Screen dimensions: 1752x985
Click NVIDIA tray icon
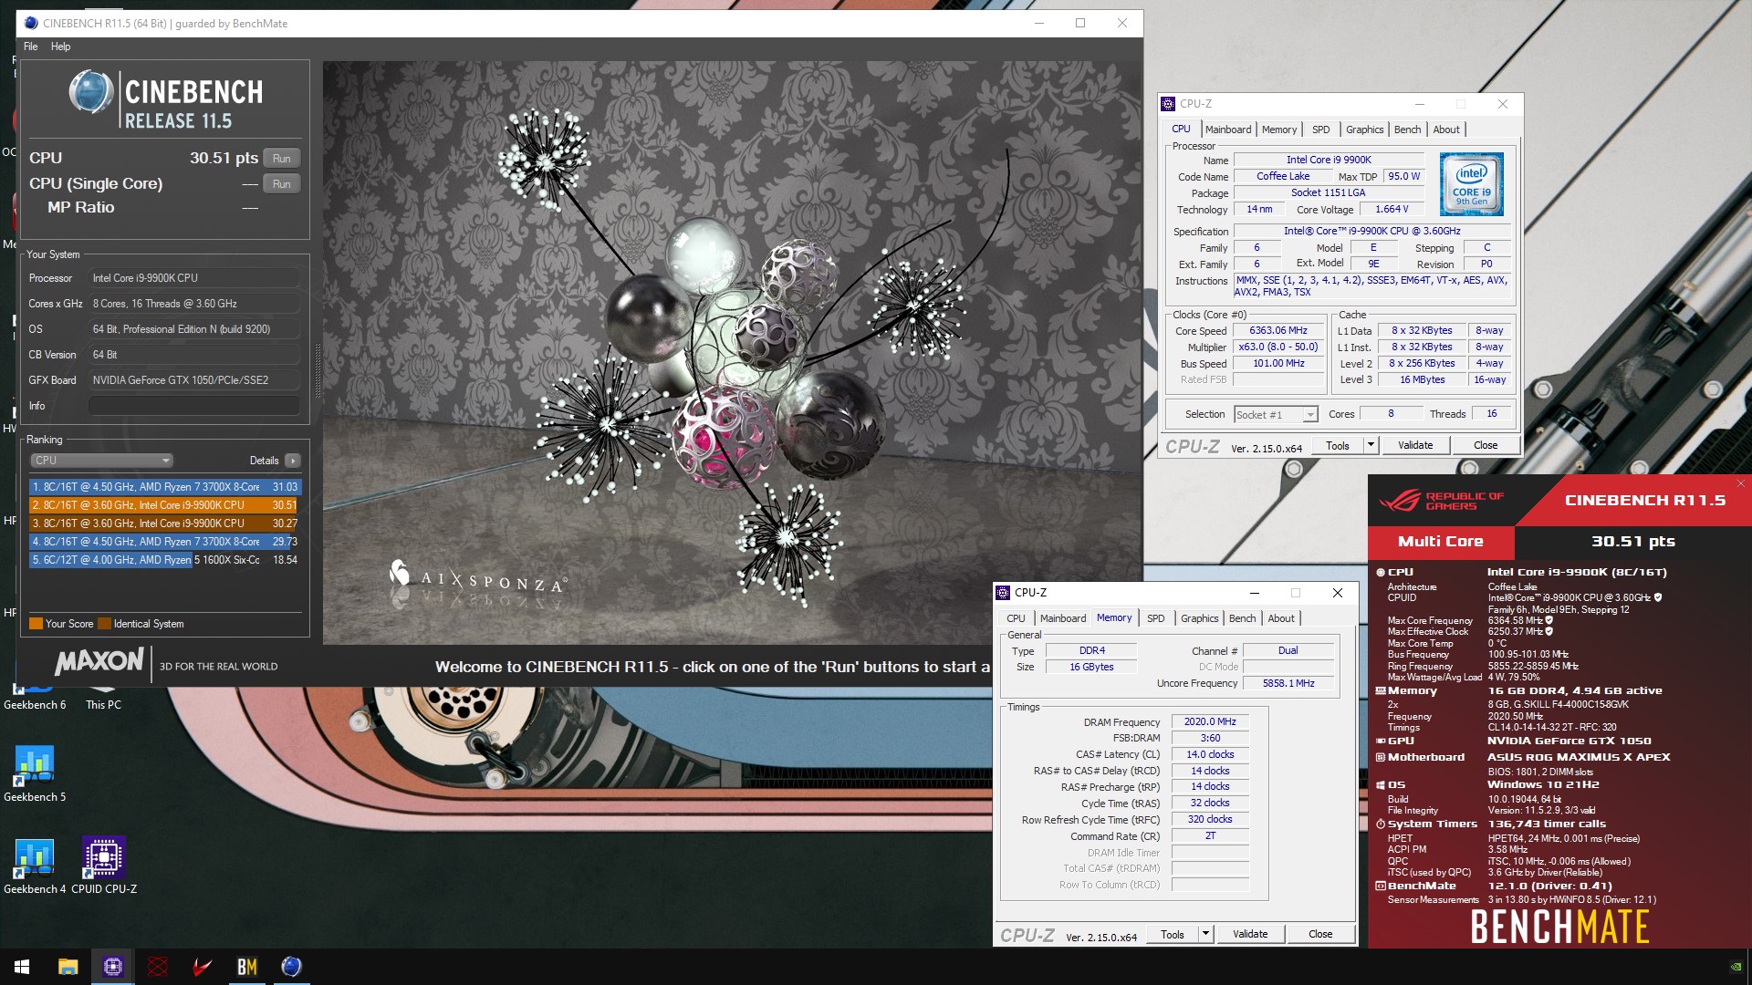(x=1736, y=967)
